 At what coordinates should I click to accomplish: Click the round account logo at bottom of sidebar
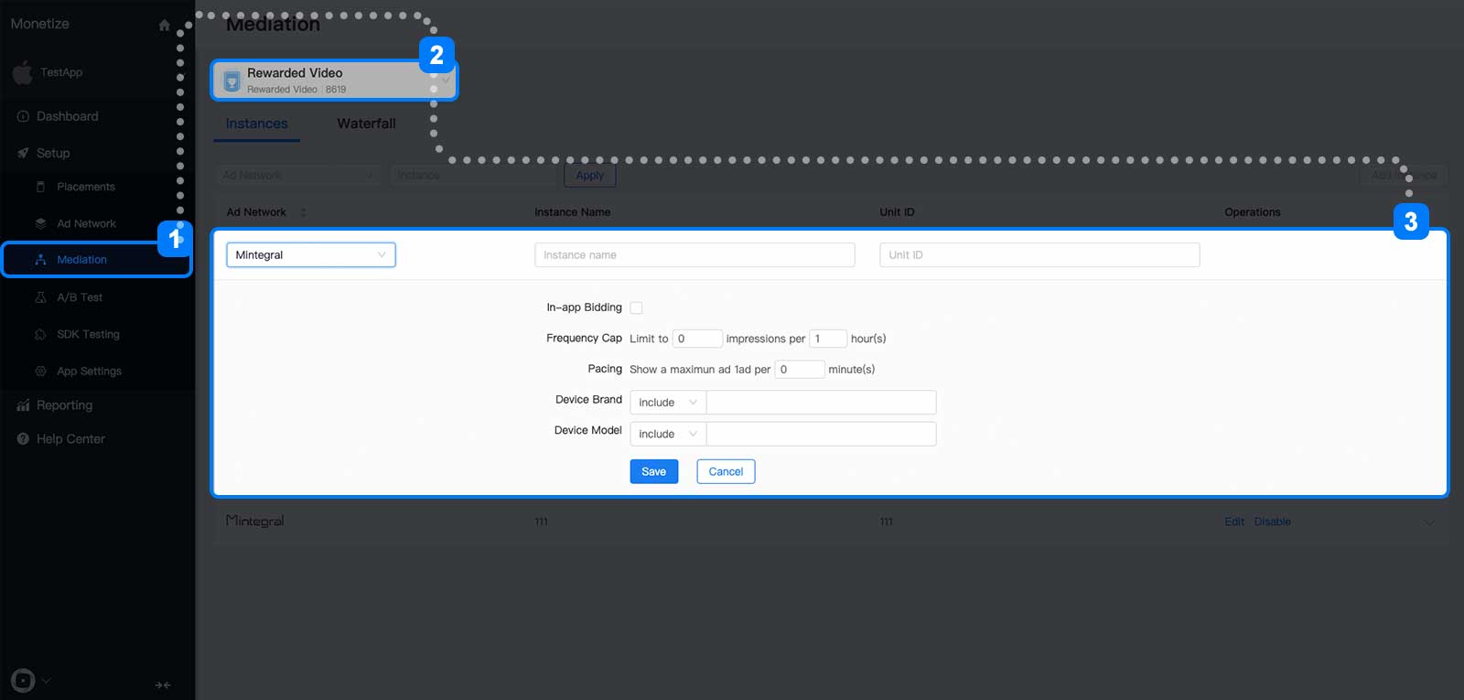[23, 681]
